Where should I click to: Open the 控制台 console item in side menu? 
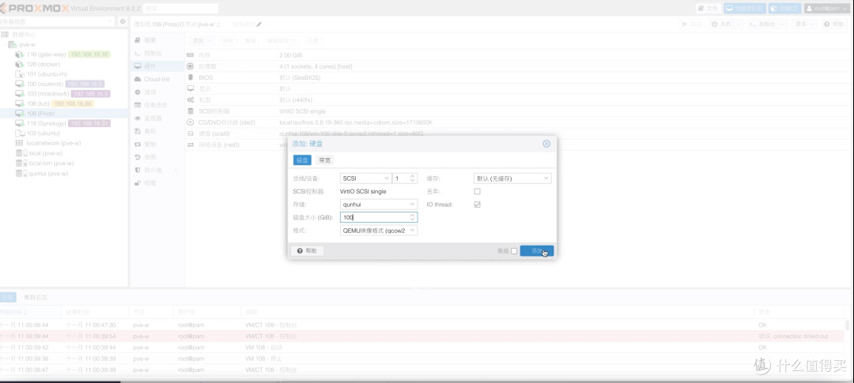(x=153, y=54)
